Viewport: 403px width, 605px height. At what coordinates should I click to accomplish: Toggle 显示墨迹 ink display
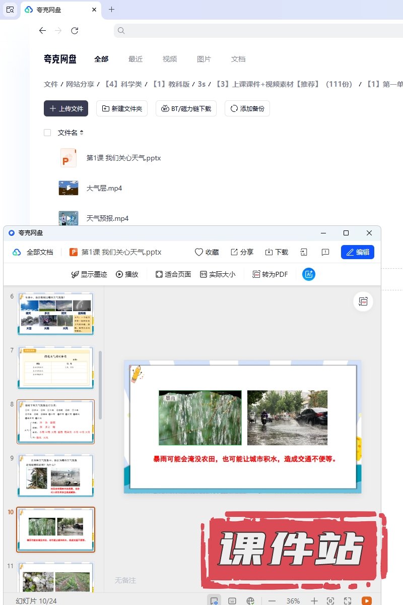click(89, 274)
